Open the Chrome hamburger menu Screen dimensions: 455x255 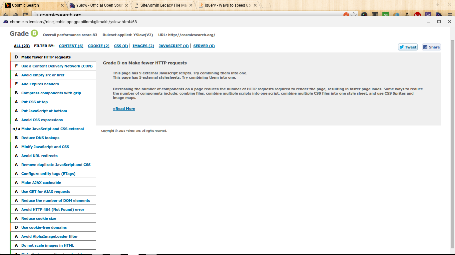click(x=449, y=15)
